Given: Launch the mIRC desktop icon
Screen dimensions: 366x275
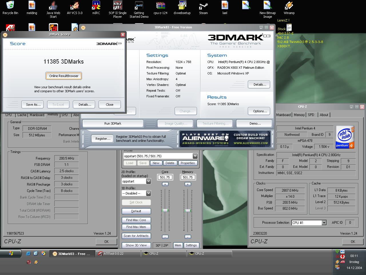Looking at the screenshot, I should pos(96,6).
